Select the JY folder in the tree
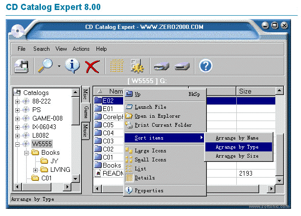This screenshot has width=301, height=216. tap(54, 161)
